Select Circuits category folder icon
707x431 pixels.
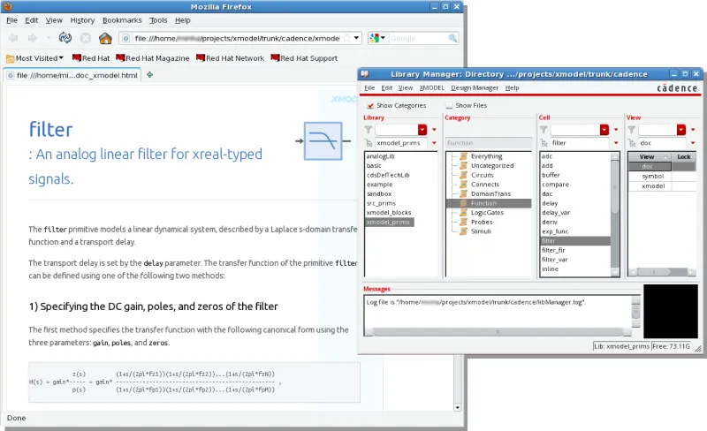click(463, 175)
